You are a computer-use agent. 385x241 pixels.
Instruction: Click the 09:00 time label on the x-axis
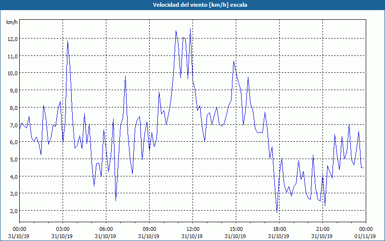pyautogui.click(x=149, y=229)
